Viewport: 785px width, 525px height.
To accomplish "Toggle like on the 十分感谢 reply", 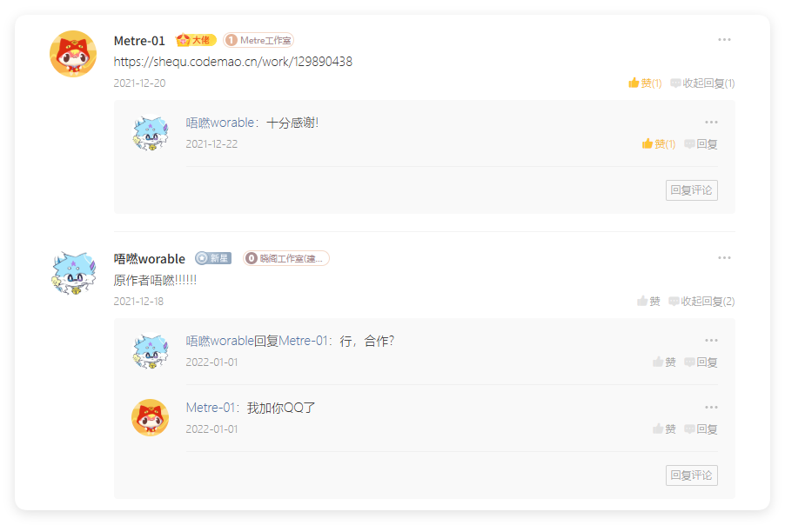I will [659, 144].
